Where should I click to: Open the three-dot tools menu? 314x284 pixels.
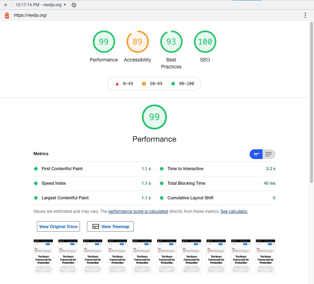[305, 15]
